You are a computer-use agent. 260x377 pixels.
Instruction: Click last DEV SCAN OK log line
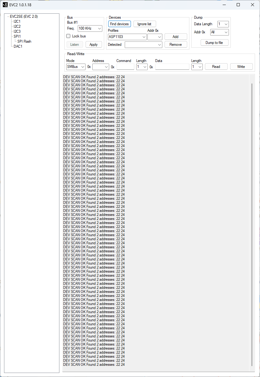pos(94,365)
